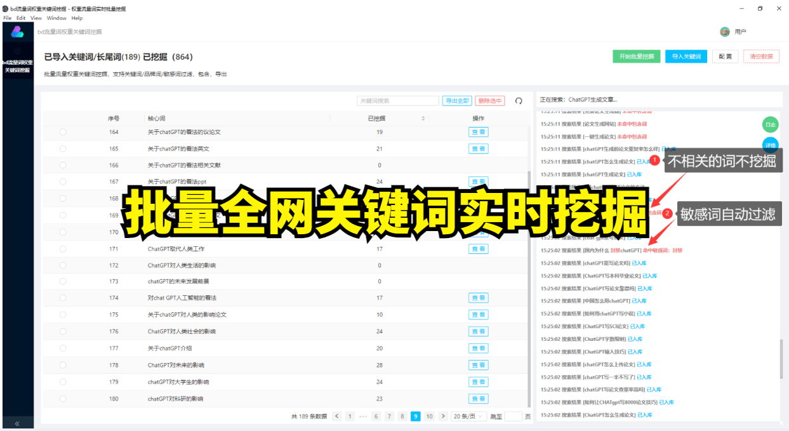This screenshot has width=789, height=431.
Task: Click inside the 关键词搜索 search box
Action: tap(398, 100)
